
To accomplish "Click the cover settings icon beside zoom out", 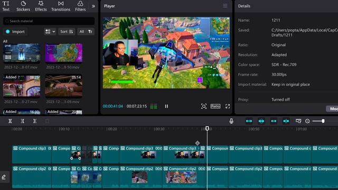I will [x=298, y=121].
